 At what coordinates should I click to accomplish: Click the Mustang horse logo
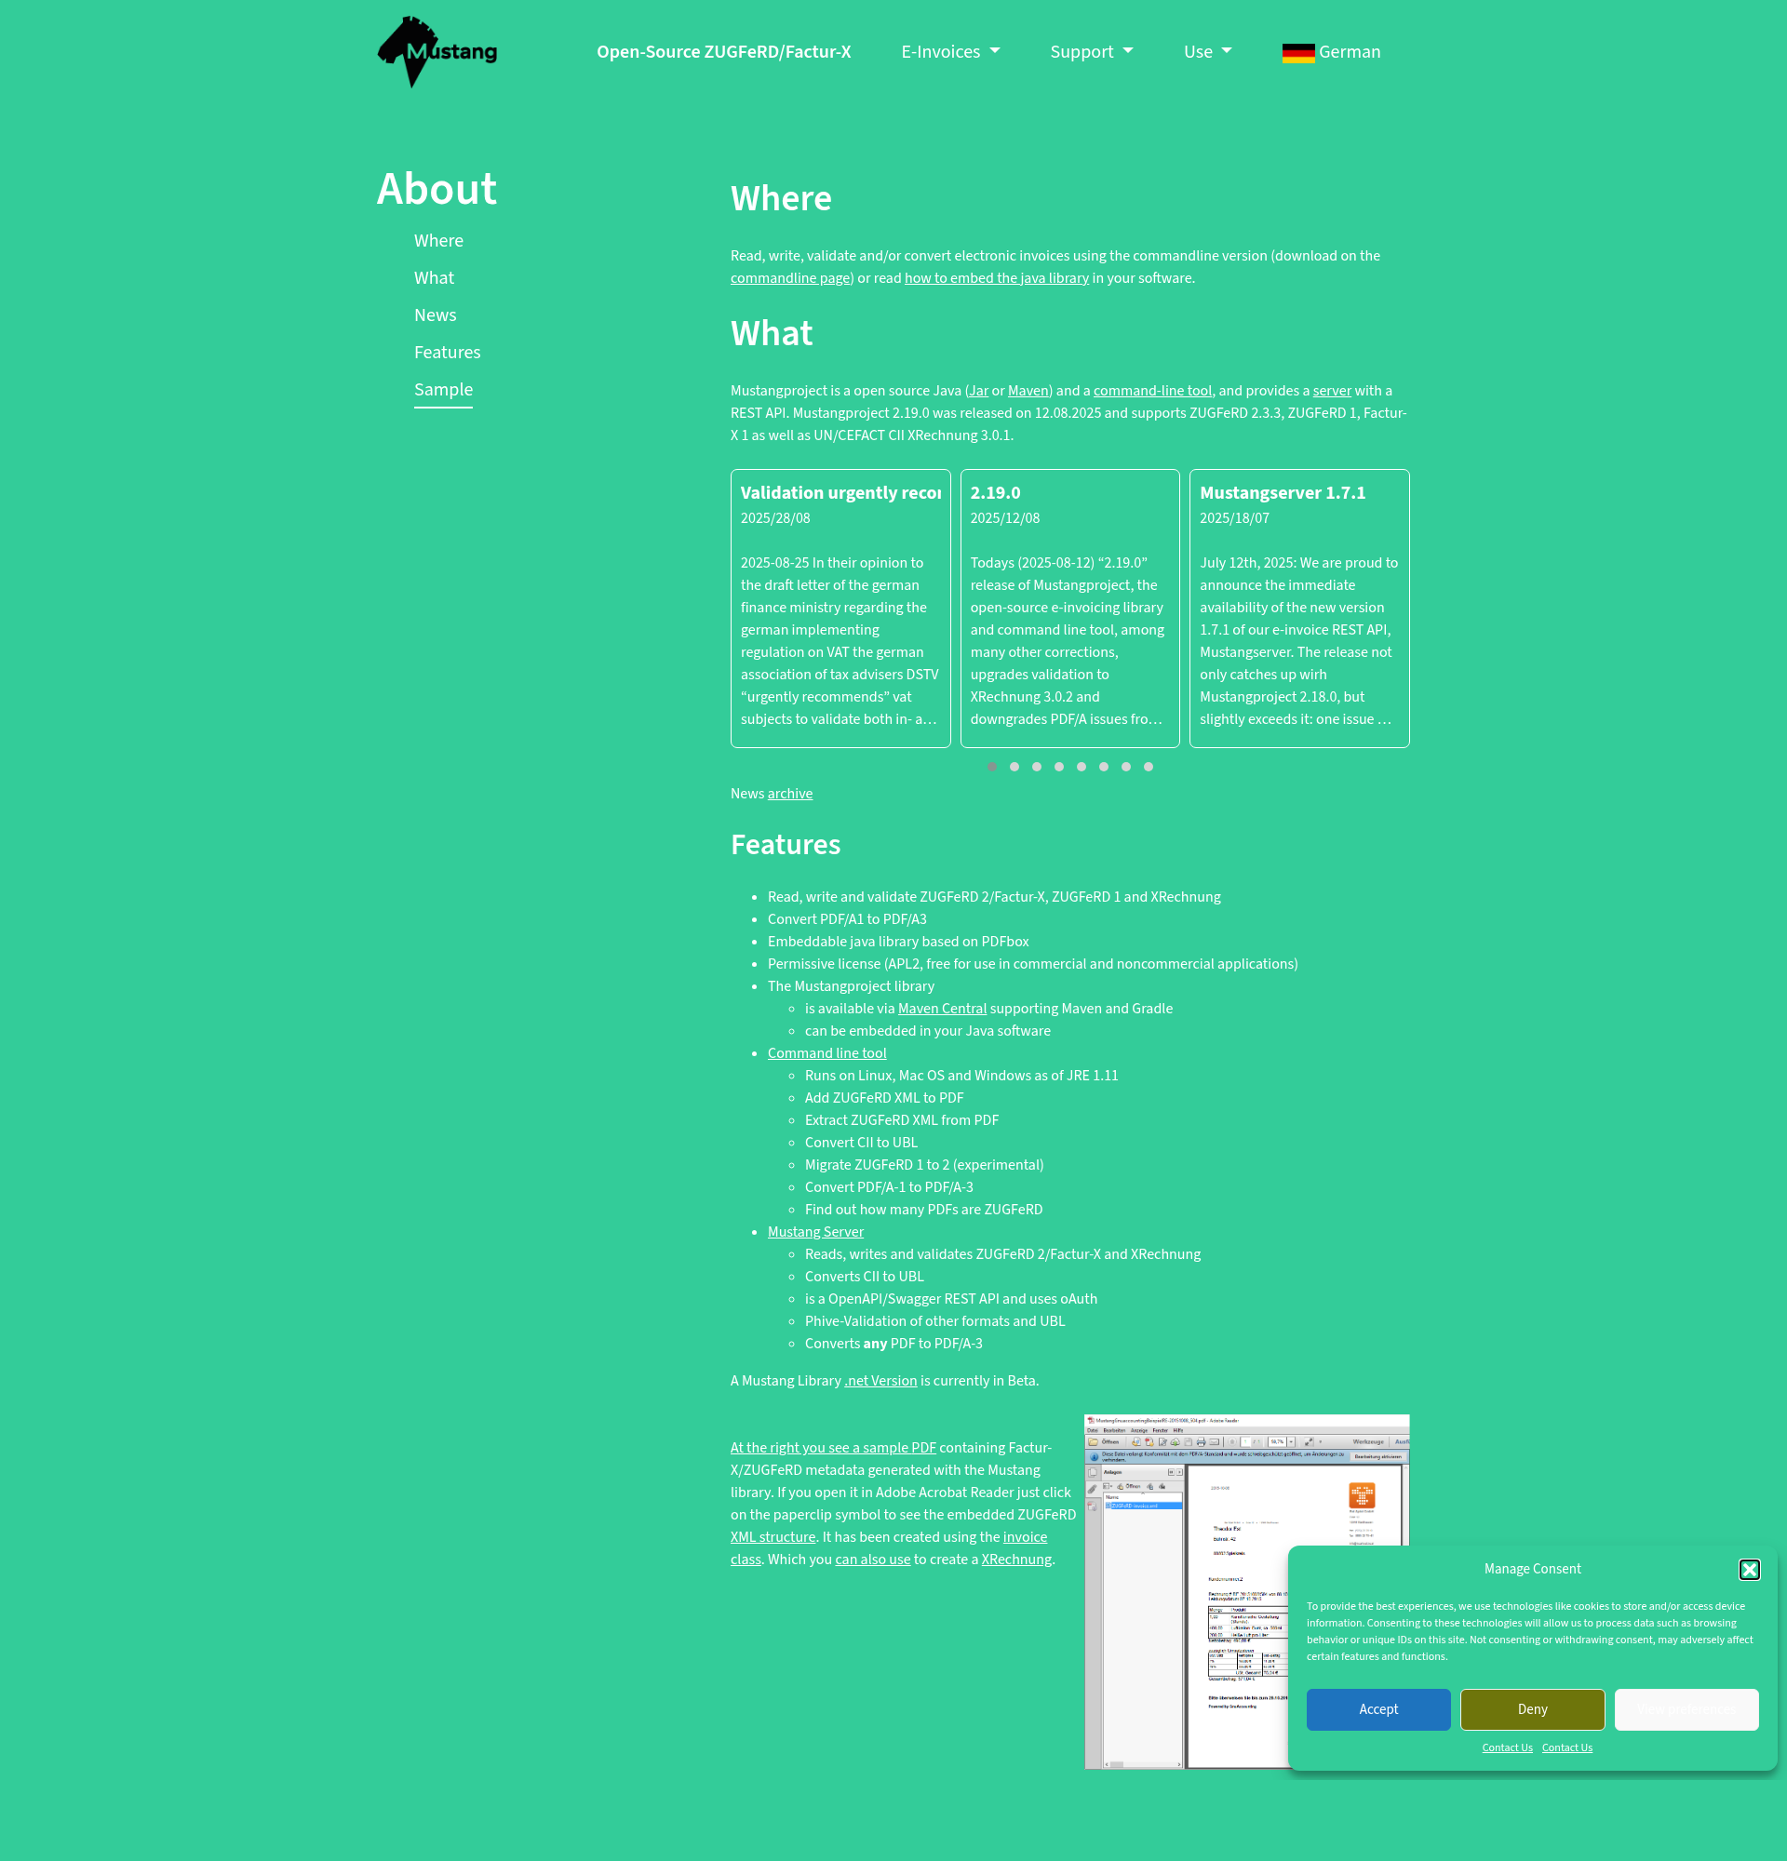437,52
